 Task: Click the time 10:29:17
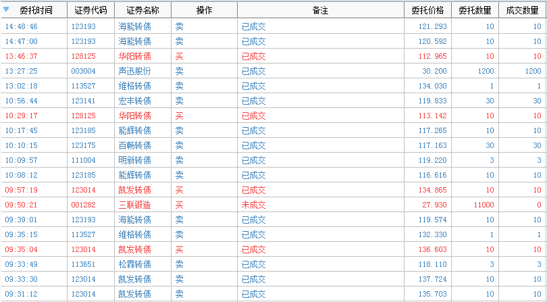pyautogui.click(x=22, y=116)
